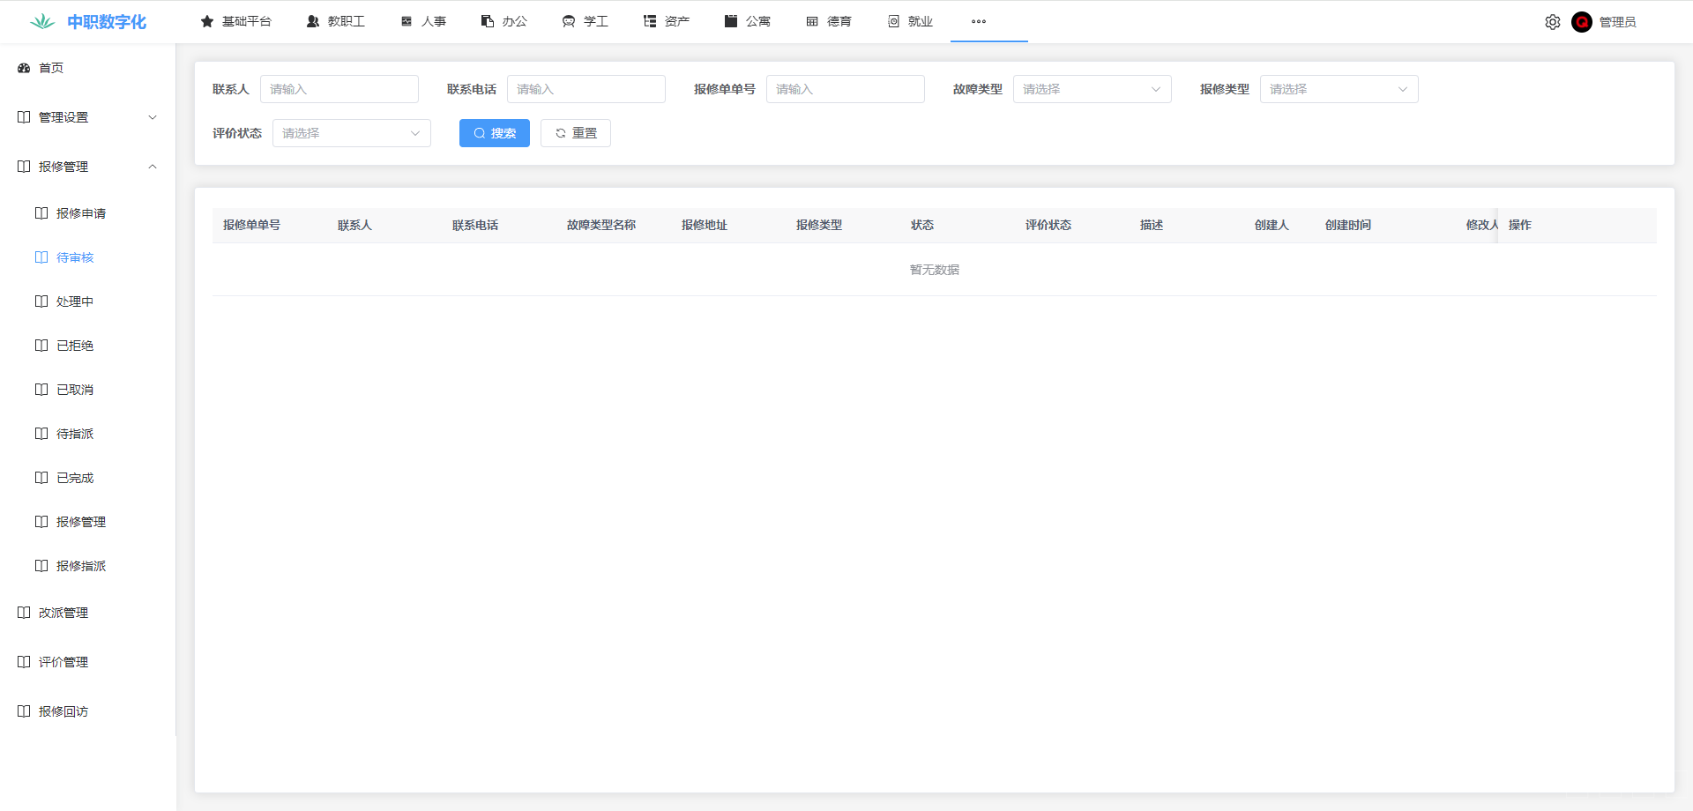
Task: Focus the 报修单单号 input field
Action: (x=845, y=89)
